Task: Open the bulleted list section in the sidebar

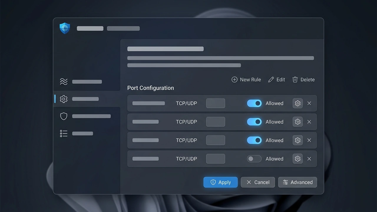Action: [87, 134]
